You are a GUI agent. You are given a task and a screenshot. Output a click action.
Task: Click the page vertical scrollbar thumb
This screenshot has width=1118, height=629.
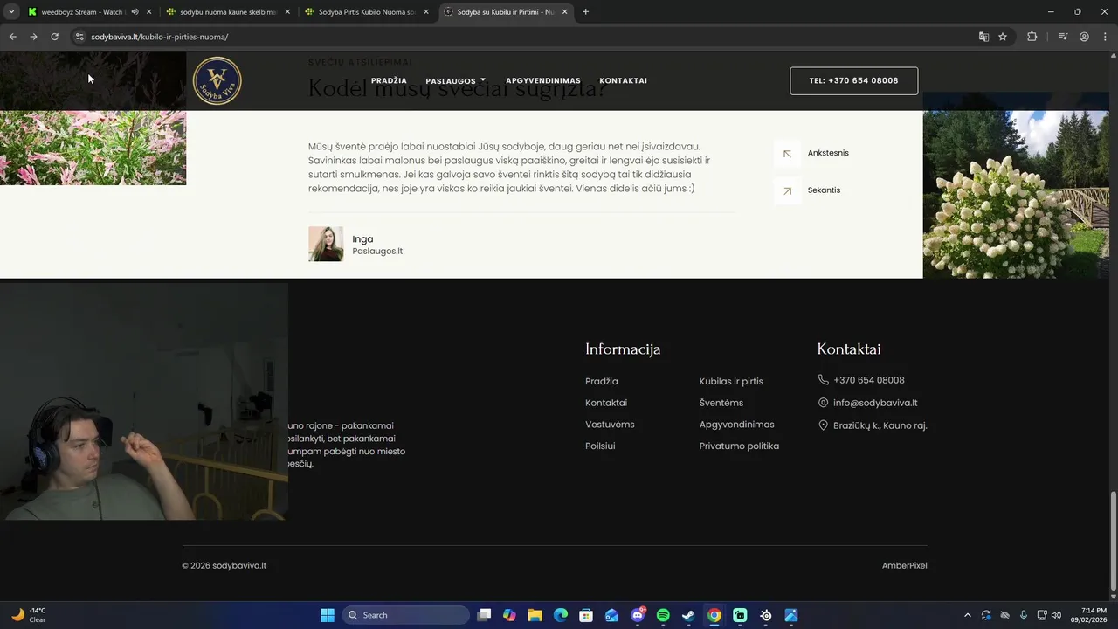[x=1113, y=541]
